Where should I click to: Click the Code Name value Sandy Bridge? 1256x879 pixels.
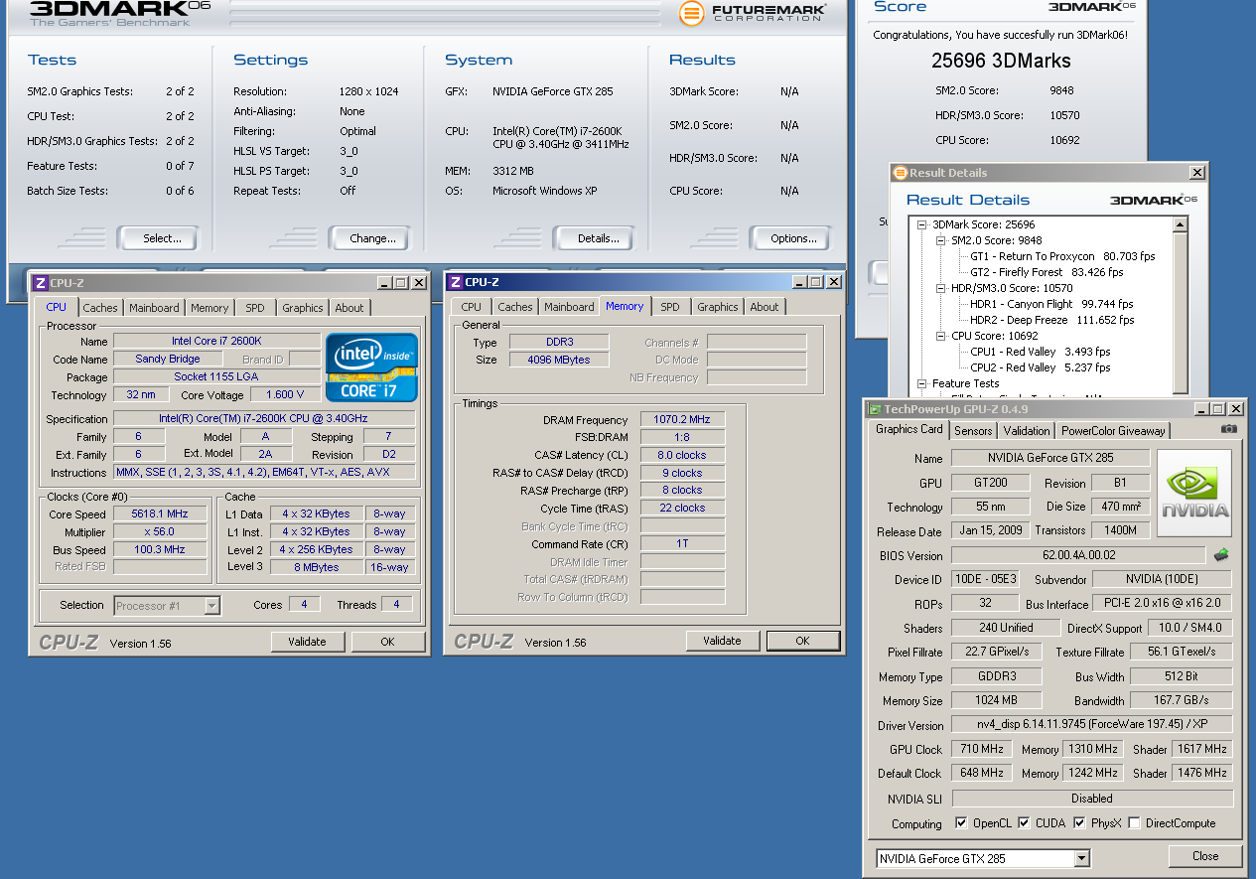click(168, 359)
